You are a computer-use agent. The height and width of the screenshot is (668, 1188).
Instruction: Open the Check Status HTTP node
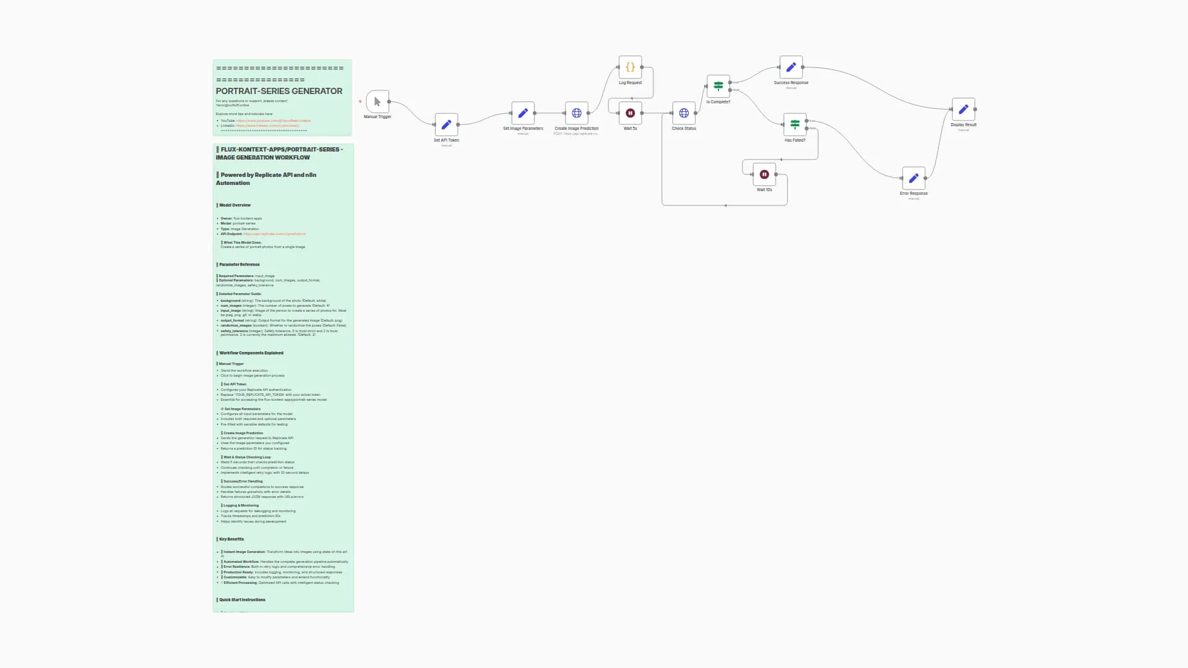tap(684, 113)
